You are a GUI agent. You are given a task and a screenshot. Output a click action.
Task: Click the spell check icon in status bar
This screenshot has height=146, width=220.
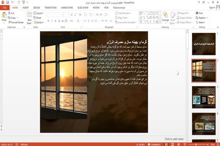[x=17, y=145]
